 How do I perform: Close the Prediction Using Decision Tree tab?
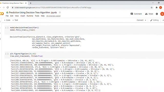(x=26, y=3)
